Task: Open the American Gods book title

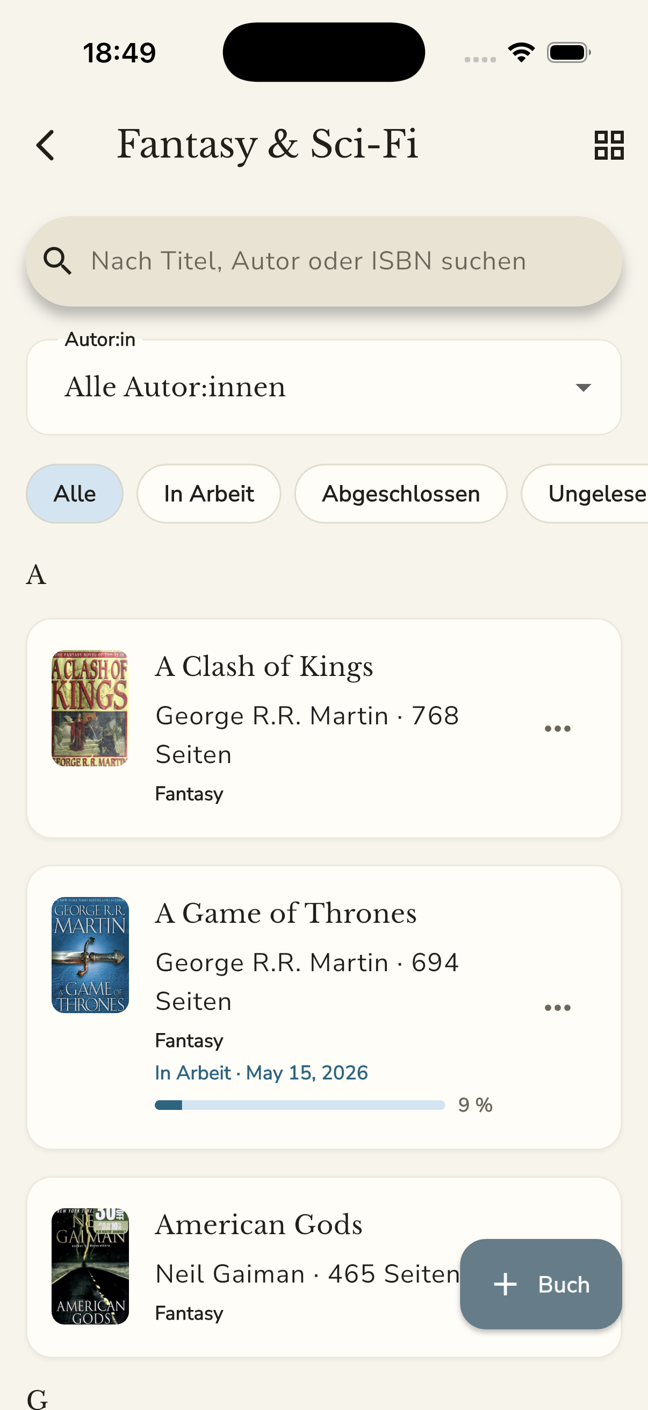Action: (258, 1224)
